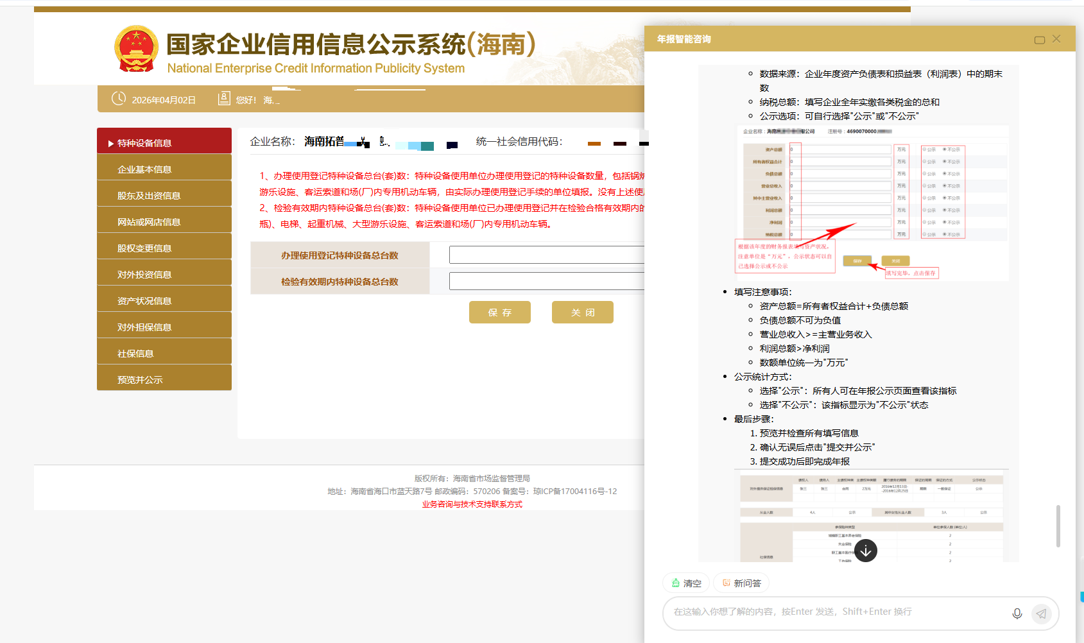Select 预览并公示 in the sidebar
Viewport: 1084px width, 643px height.
164,379
